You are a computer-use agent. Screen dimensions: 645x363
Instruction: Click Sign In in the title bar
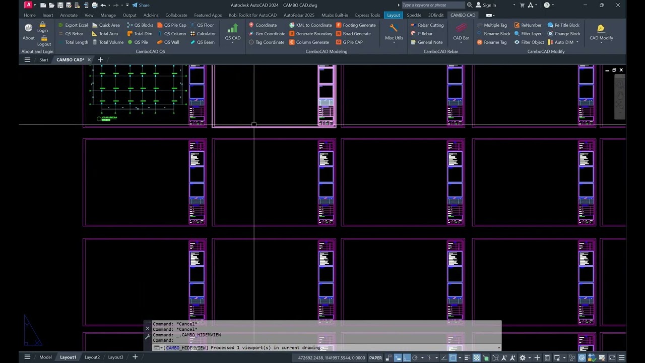pos(485,5)
